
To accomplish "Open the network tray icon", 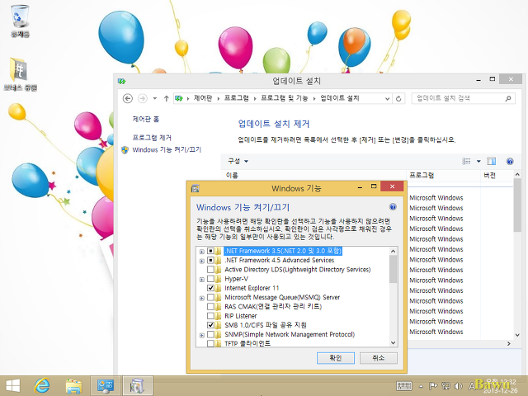I will (445, 386).
